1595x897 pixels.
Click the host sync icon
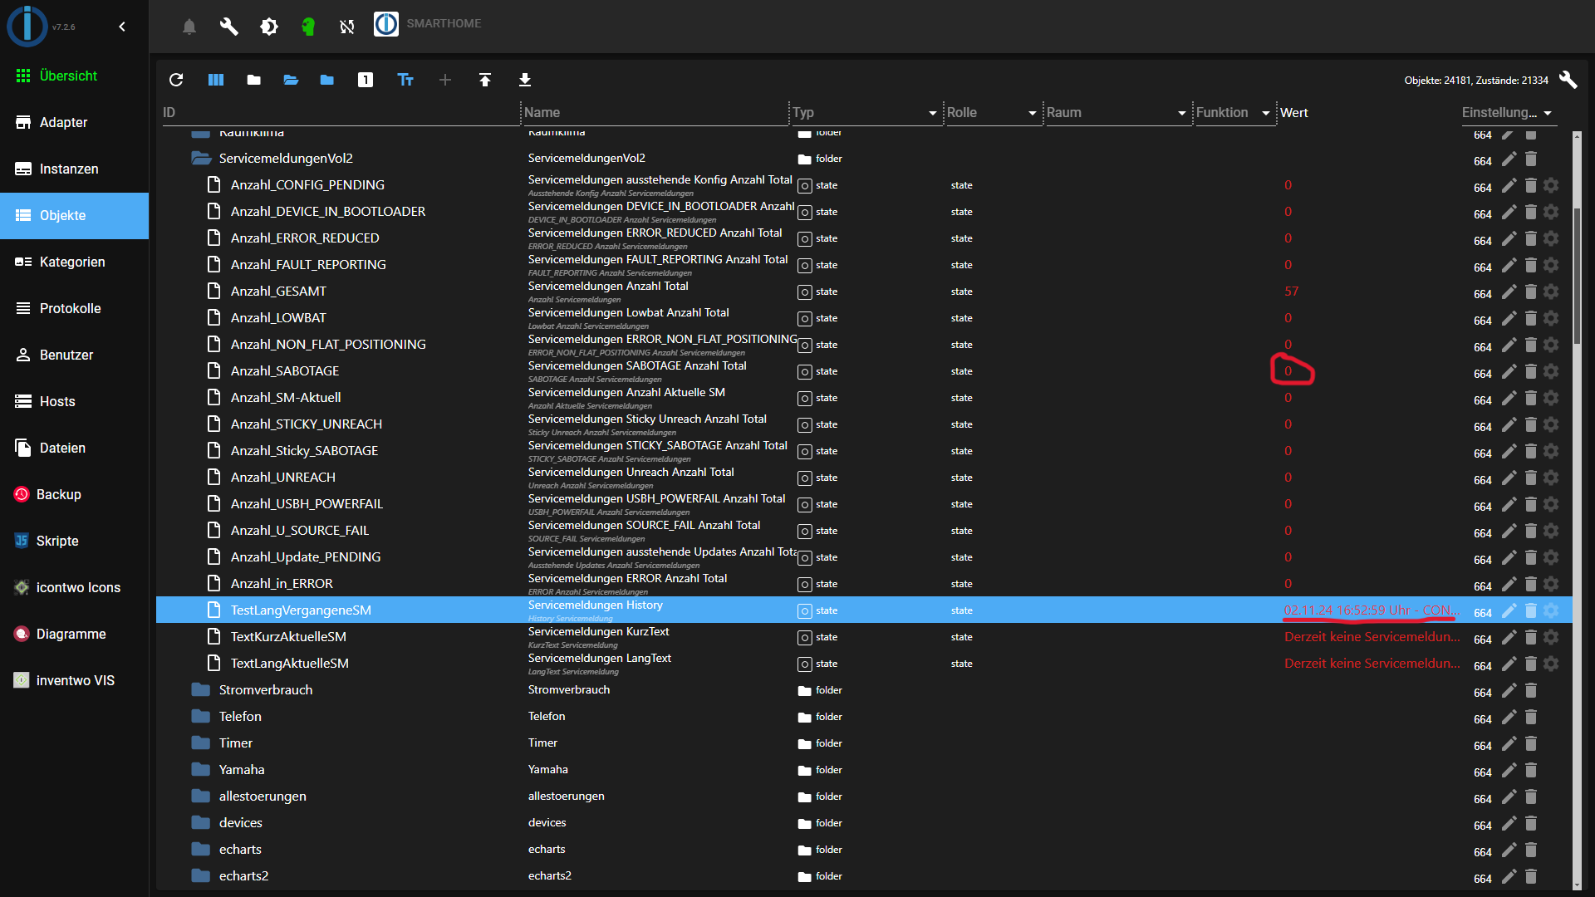tap(347, 27)
